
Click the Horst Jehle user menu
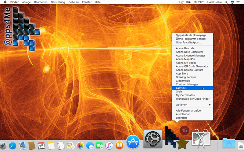tap(214, 2)
